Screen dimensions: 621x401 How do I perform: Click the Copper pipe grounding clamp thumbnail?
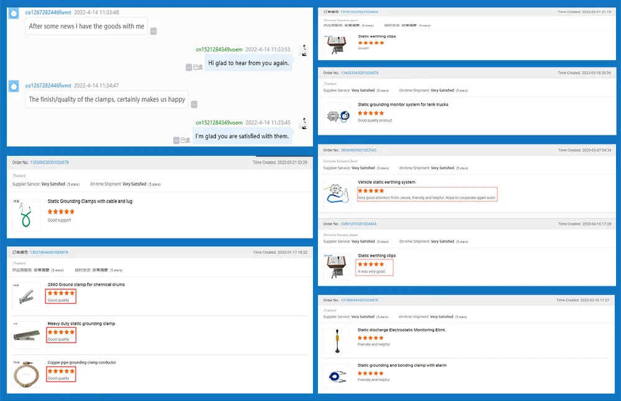[26, 374]
